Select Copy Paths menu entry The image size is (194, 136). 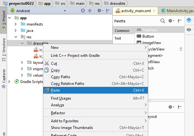tap(61, 77)
